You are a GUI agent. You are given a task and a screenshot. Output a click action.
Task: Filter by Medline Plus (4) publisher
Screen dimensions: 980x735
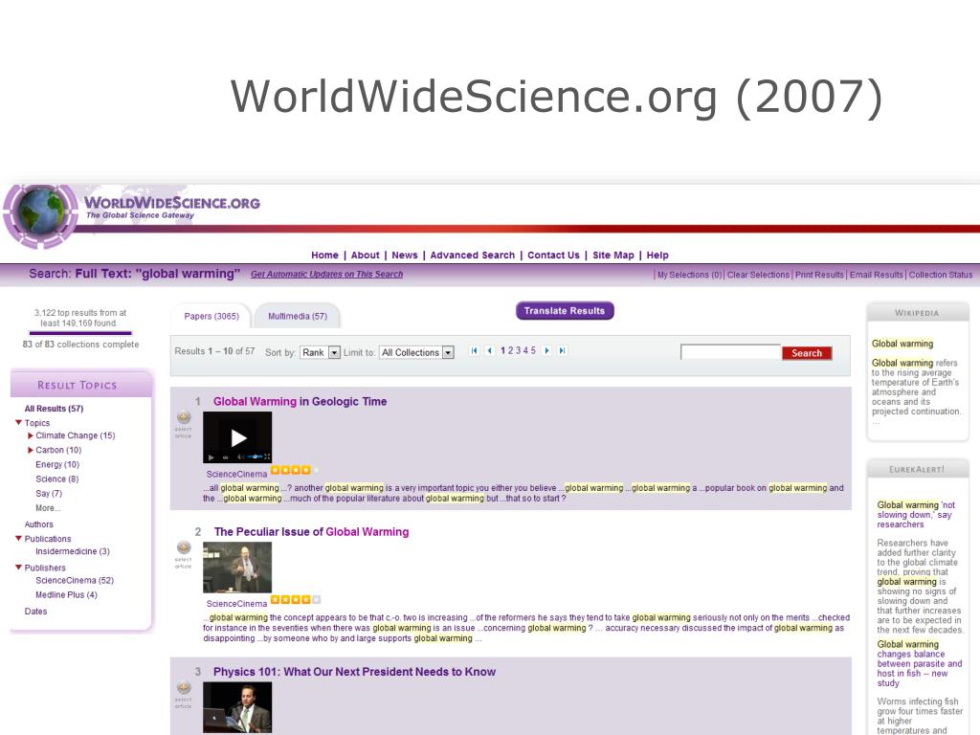pos(66,594)
